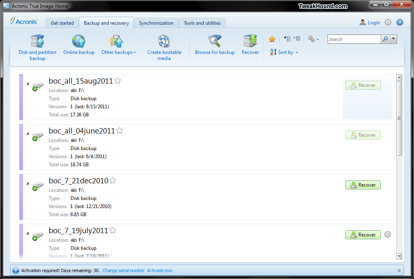The width and height of the screenshot is (414, 279).
Task: Collapse all backups list icon
Action: click(x=287, y=39)
